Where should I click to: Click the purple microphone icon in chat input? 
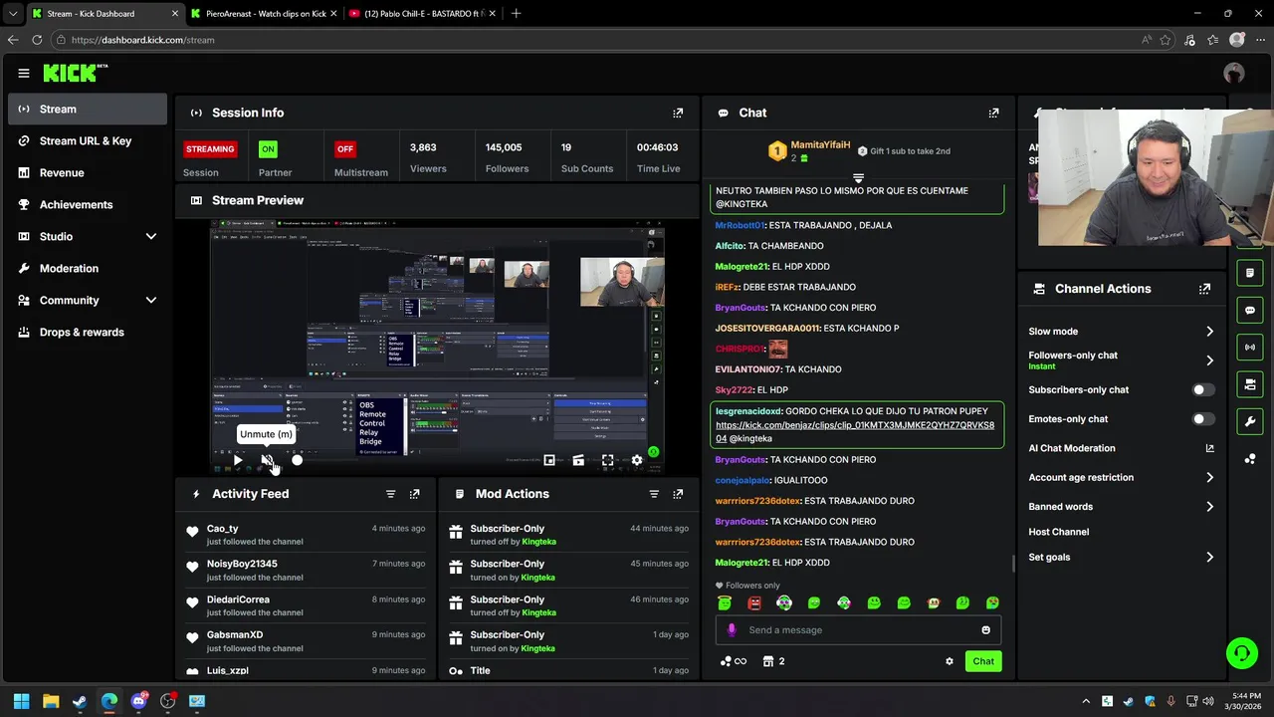click(x=732, y=629)
